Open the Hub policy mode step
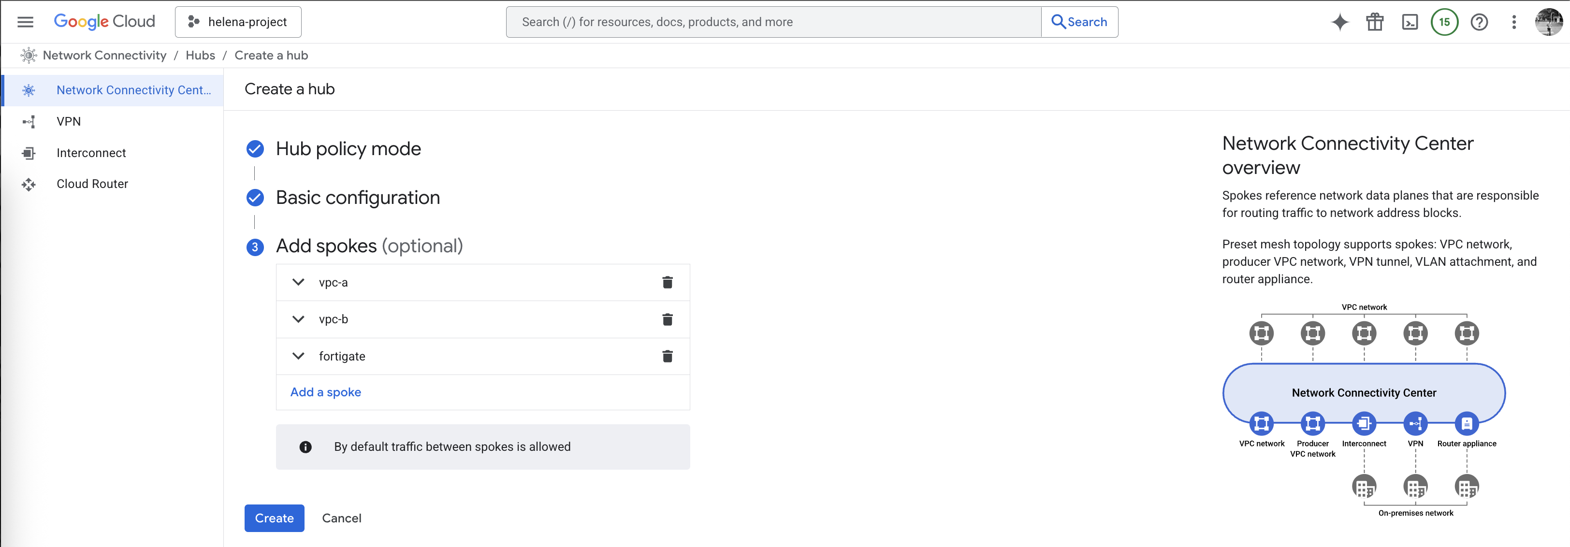Viewport: 1570px width, 547px height. pos(348,149)
